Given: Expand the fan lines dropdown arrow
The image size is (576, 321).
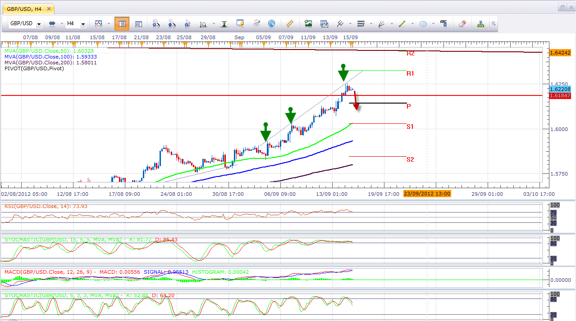Looking at the screenshot, I should 392,23.
